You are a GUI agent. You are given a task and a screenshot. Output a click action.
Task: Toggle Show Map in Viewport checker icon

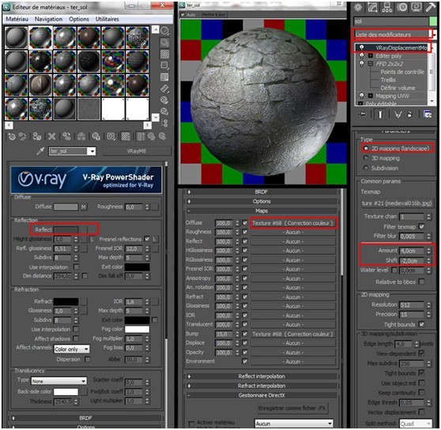(x=126, y=137)
